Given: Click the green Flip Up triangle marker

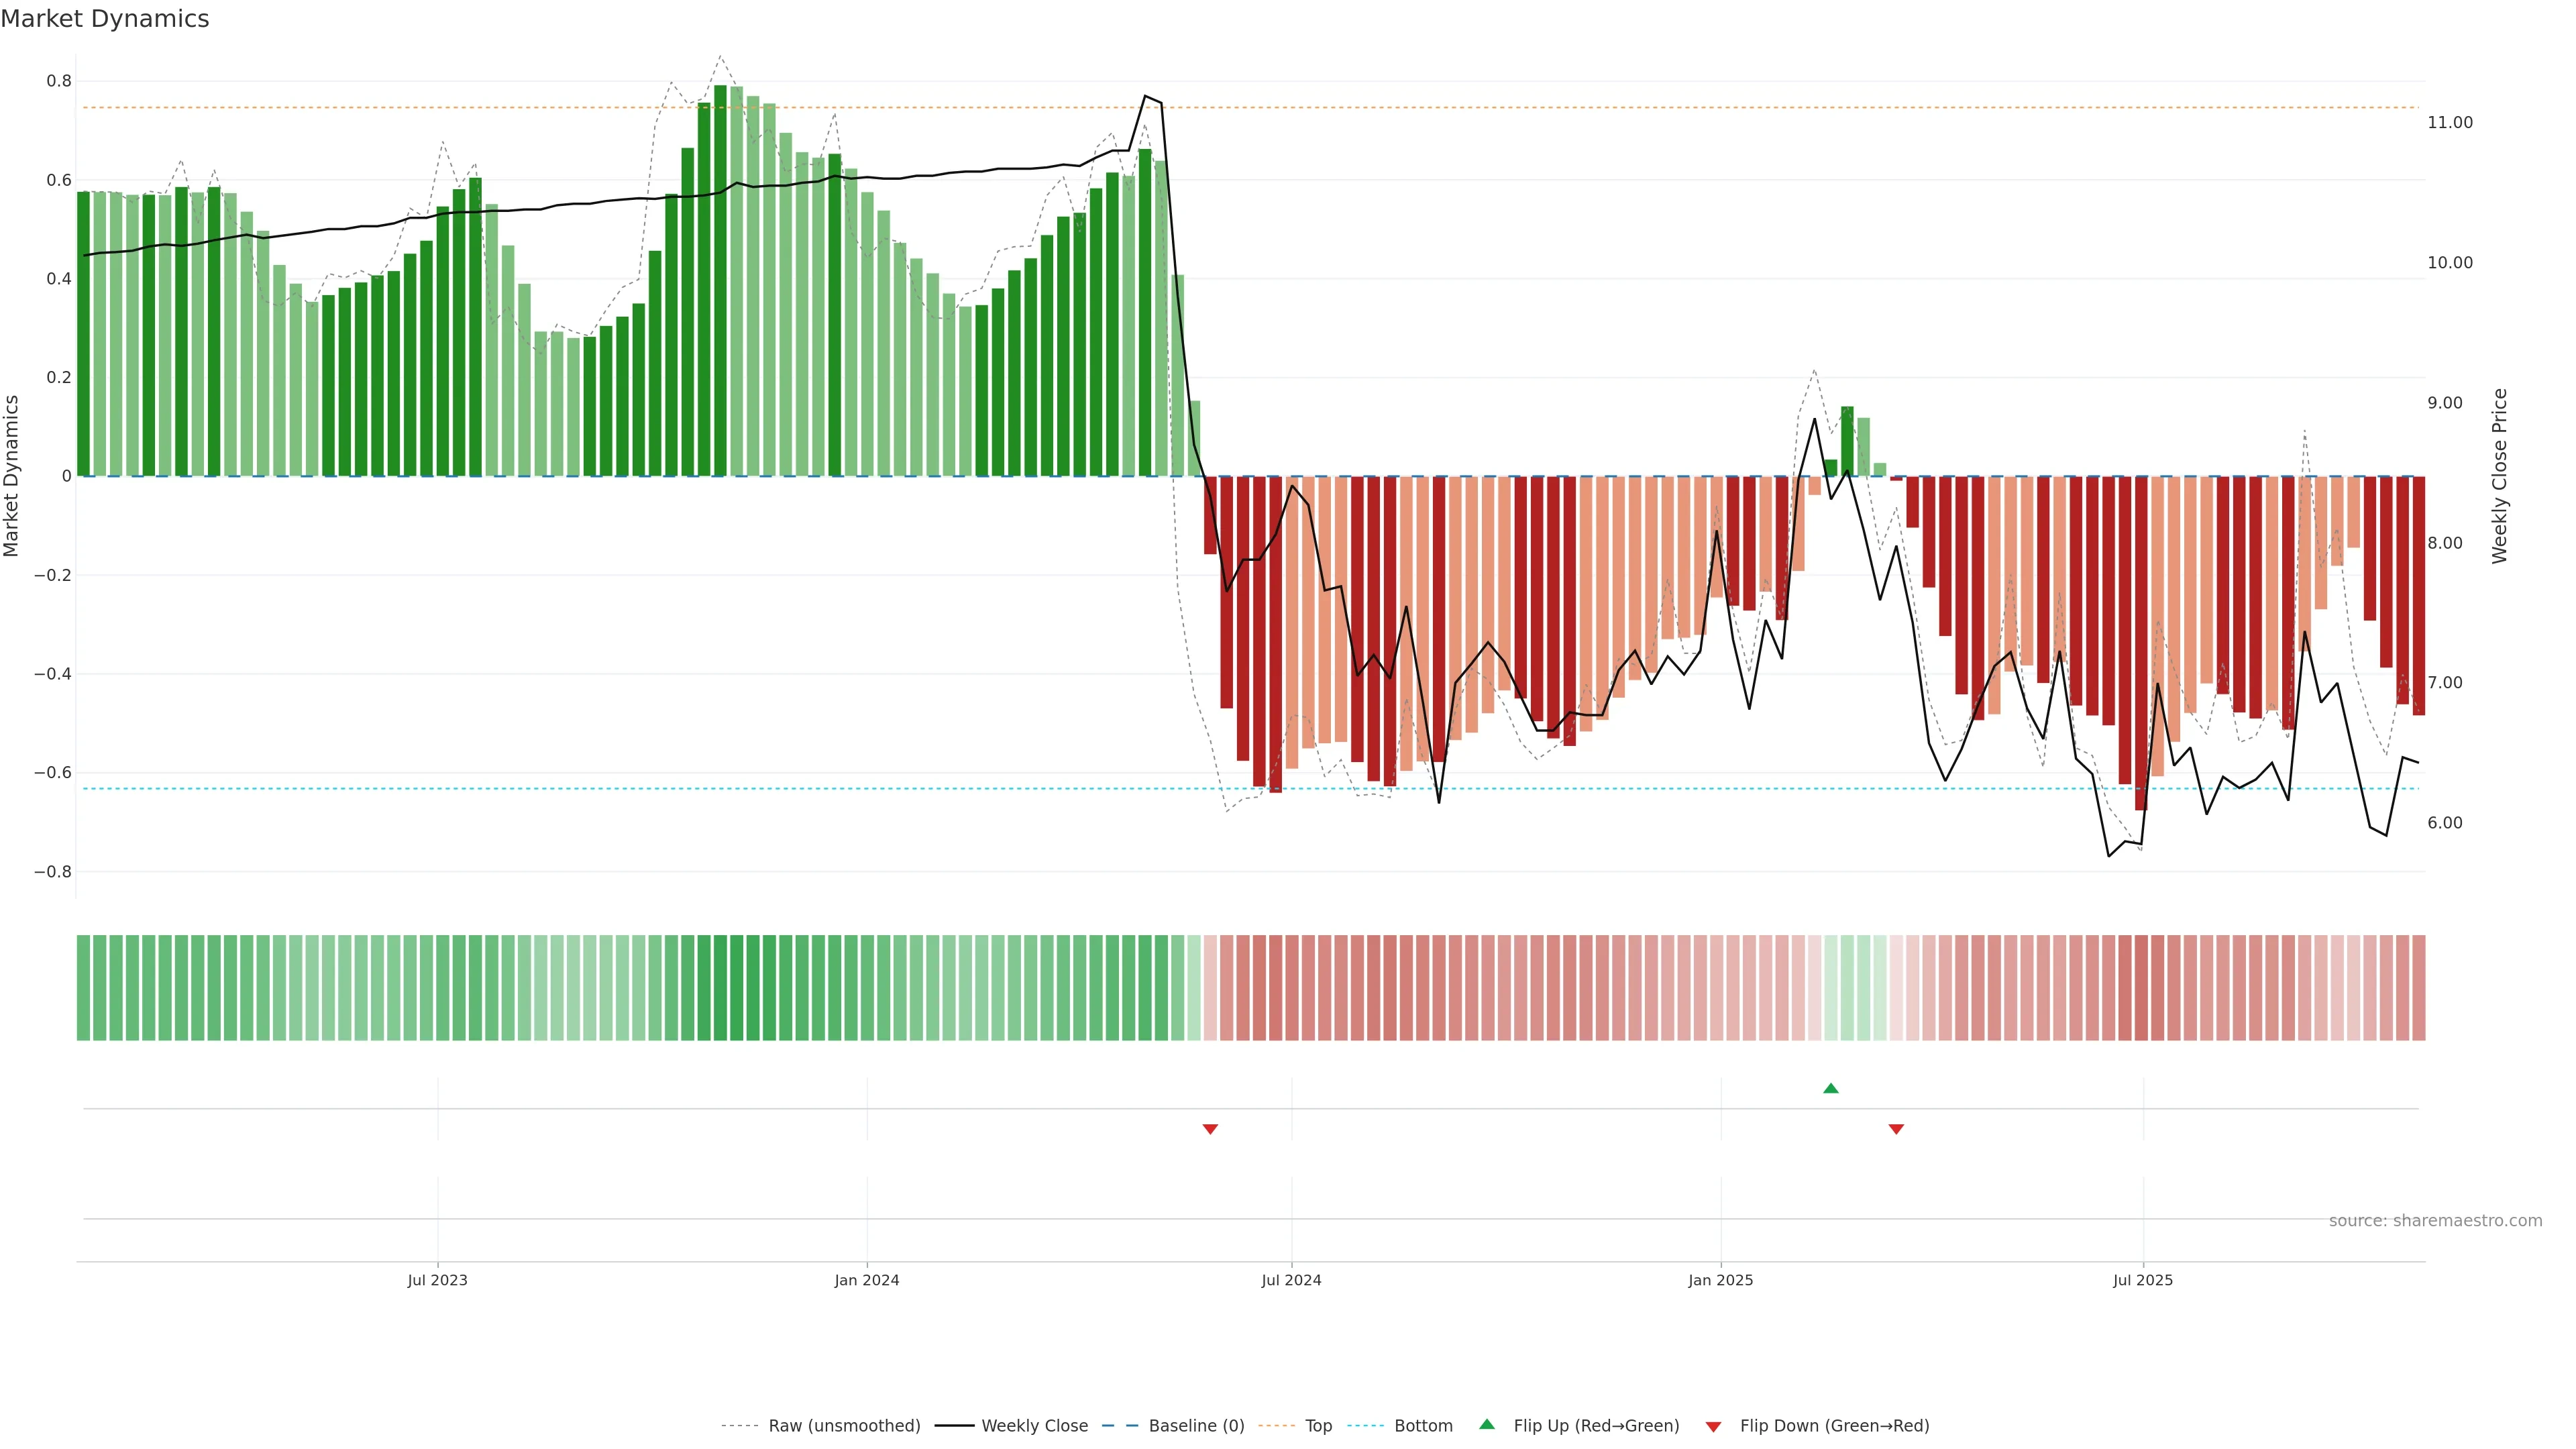Looking at the screenshot, I should 1830,1088.
